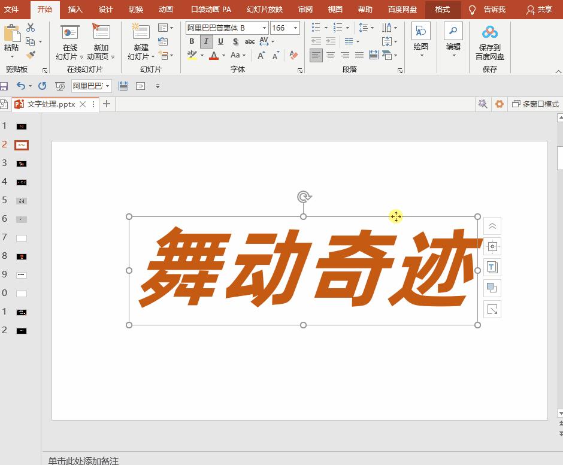563x465 pixels.
Task: Click the Clear All Formatting icon
Action: tap(293, 55)
